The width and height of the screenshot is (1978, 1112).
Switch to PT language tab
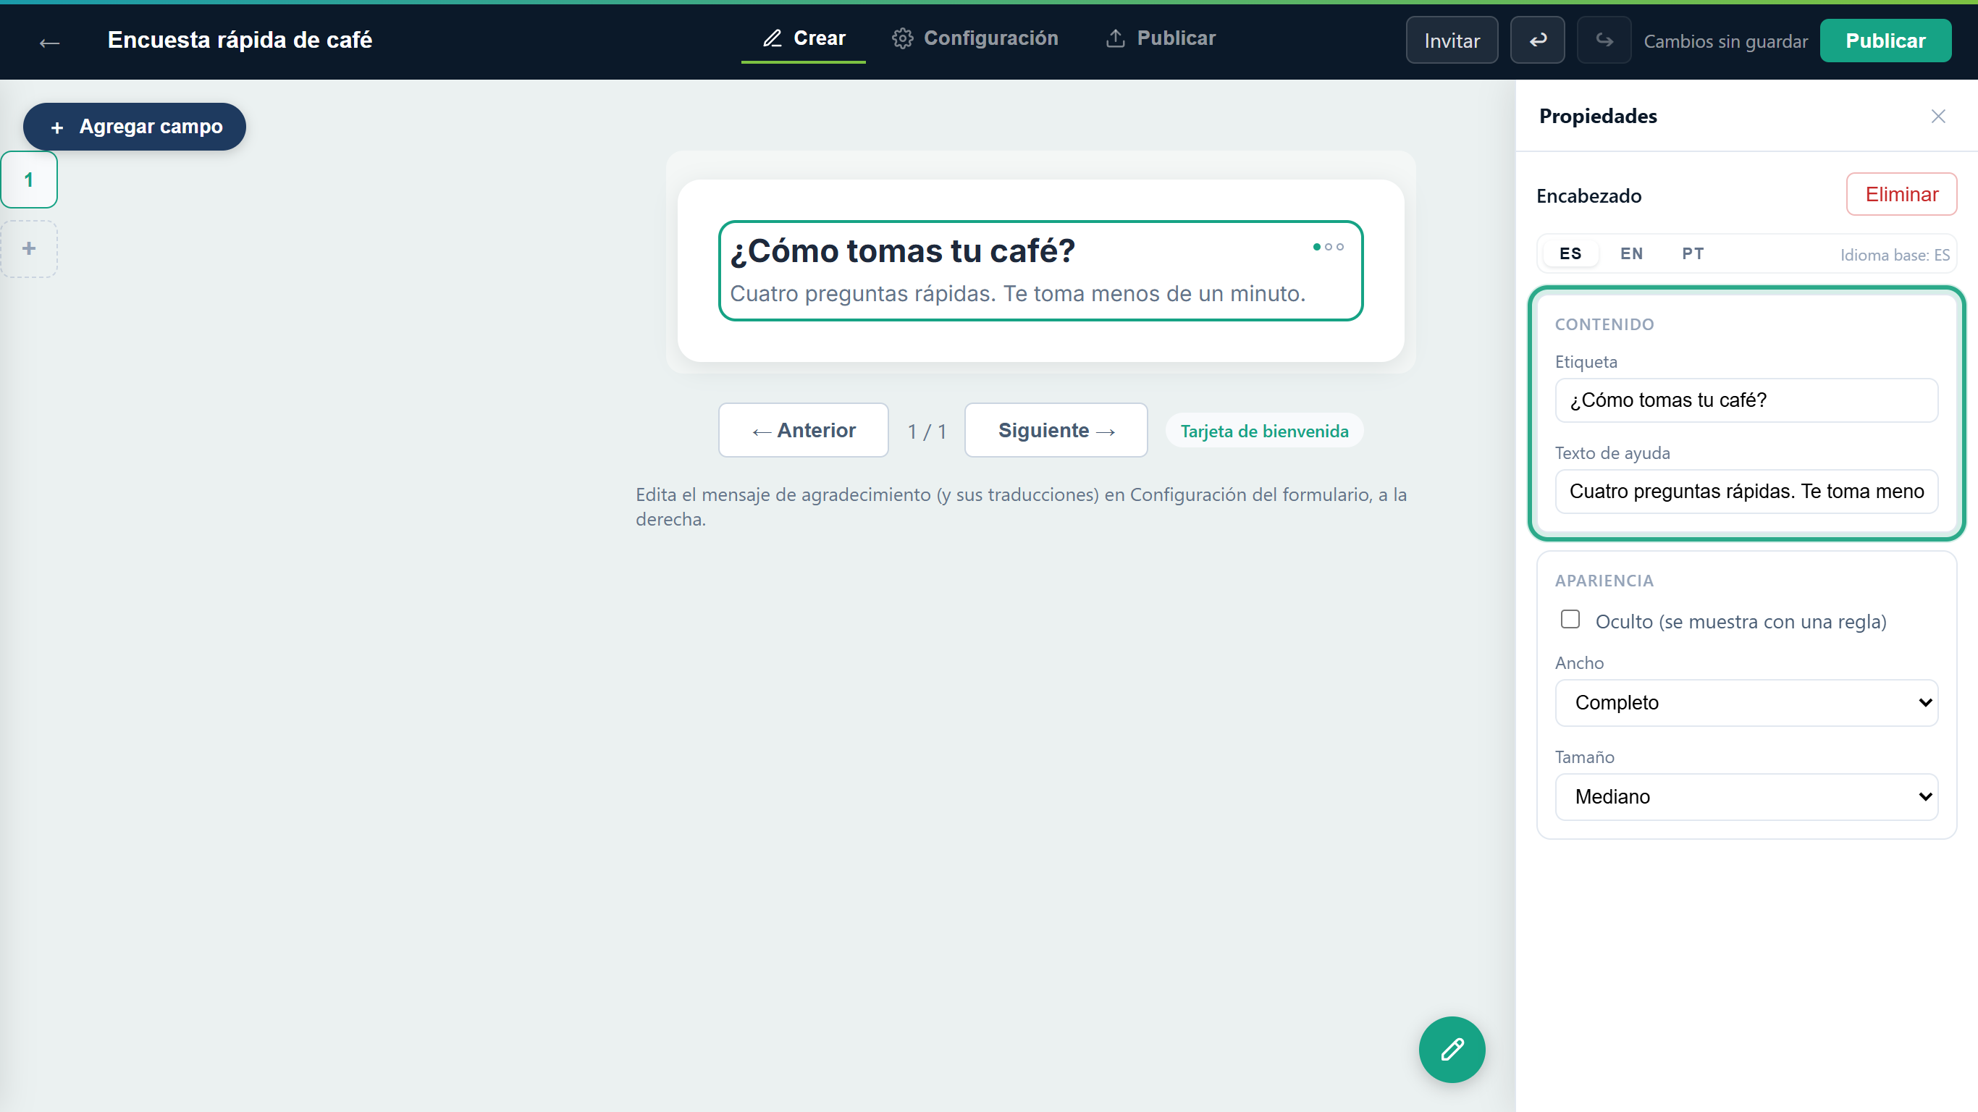pos(1692,253)
